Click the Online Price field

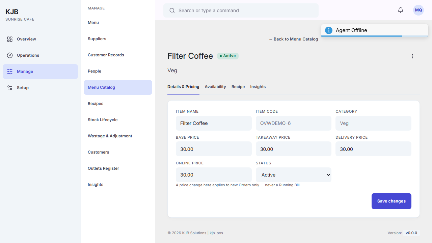[x=214, y=175]
